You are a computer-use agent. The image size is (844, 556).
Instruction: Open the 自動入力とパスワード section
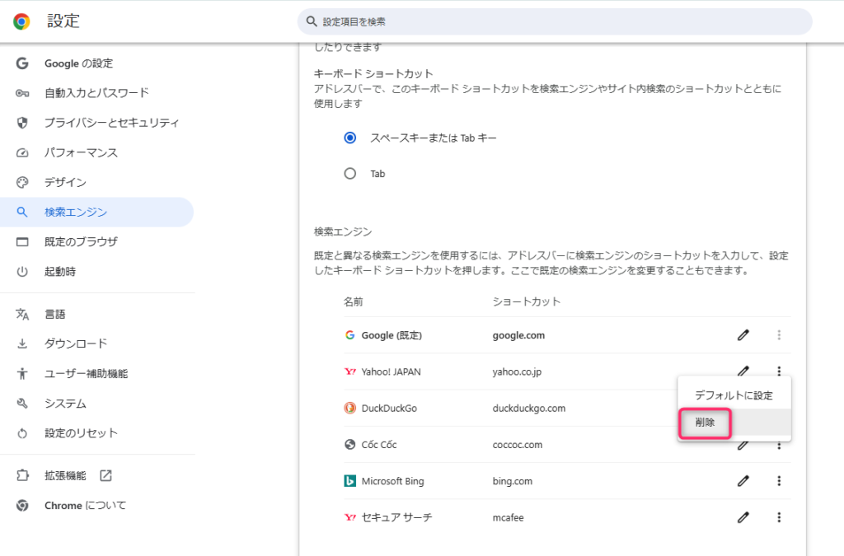pos(96,93)
